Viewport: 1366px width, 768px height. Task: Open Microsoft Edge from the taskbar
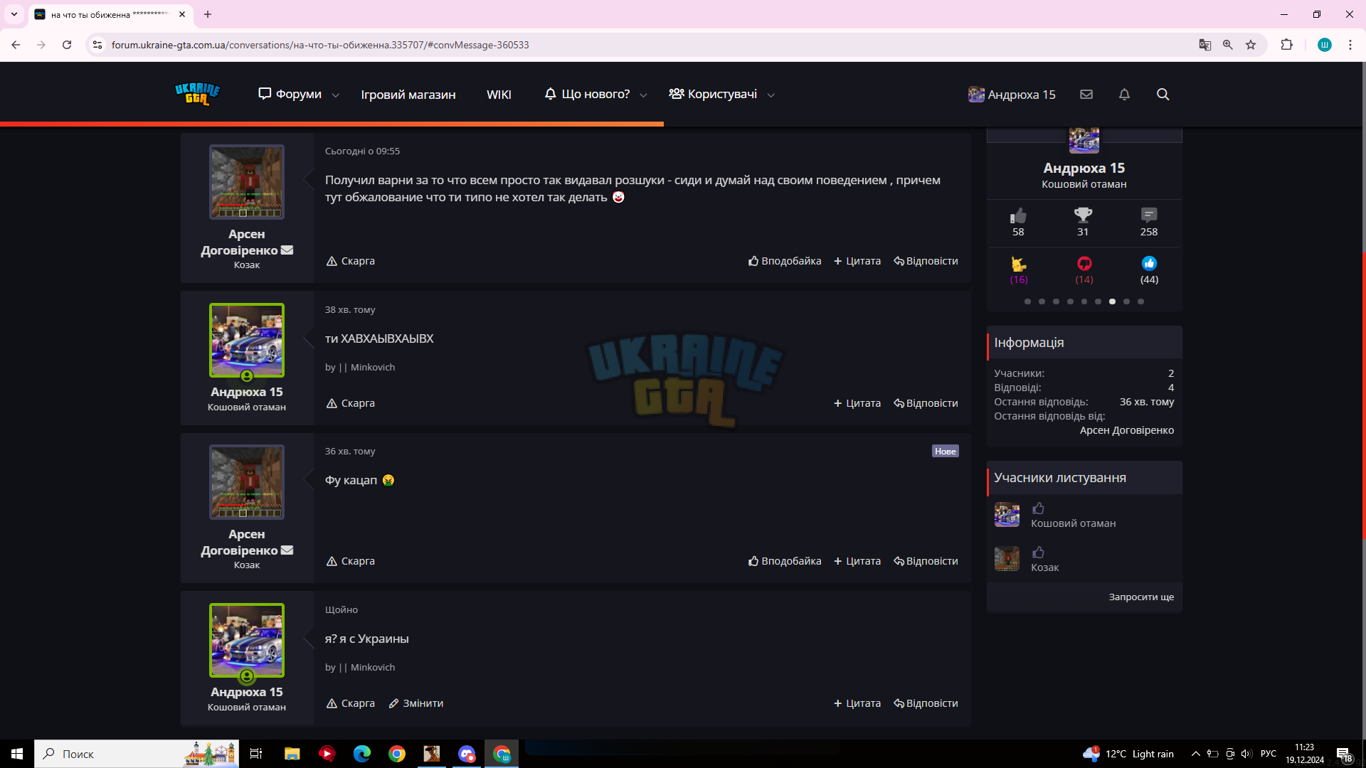362,754
